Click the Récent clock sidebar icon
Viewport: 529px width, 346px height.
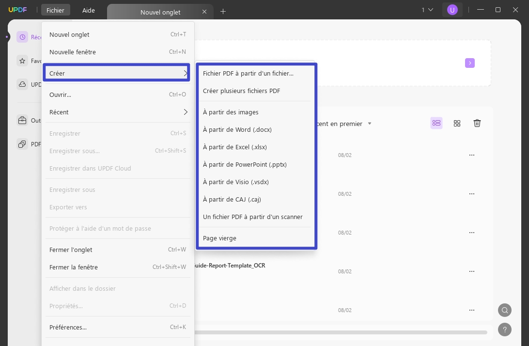tap(22, 37)
